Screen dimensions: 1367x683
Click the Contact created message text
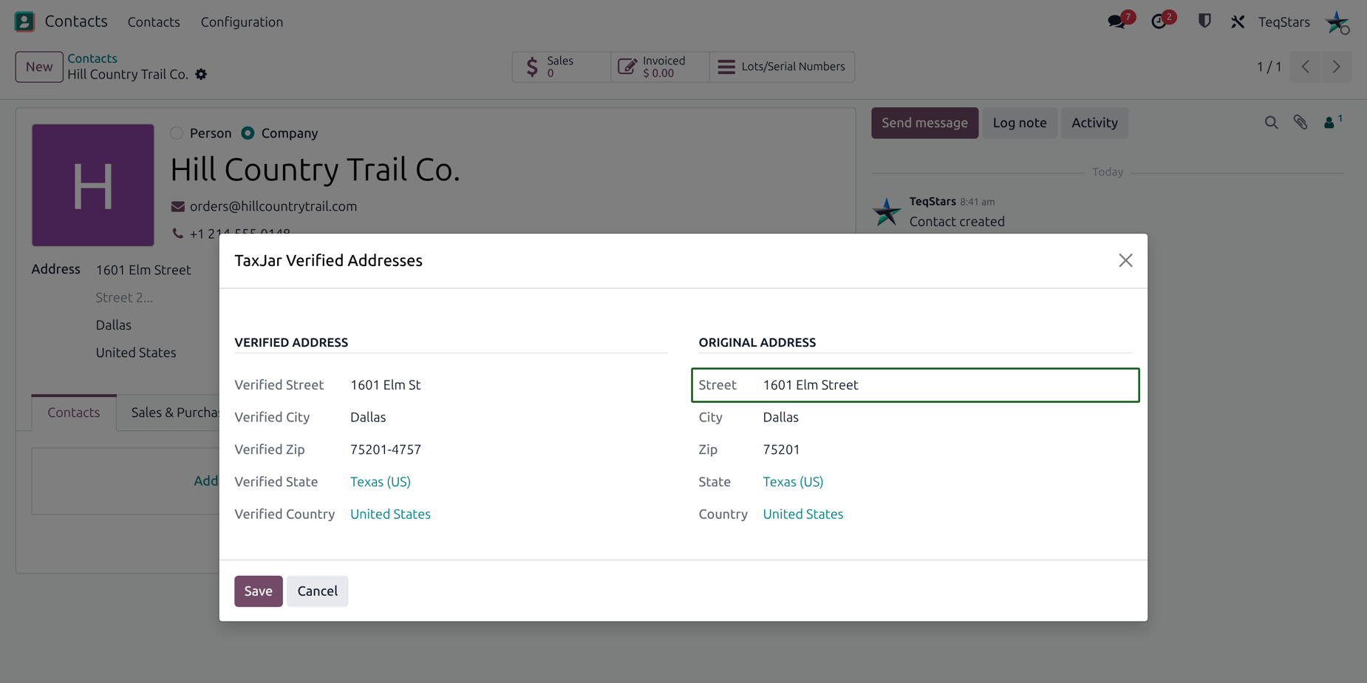coord(957,222)
